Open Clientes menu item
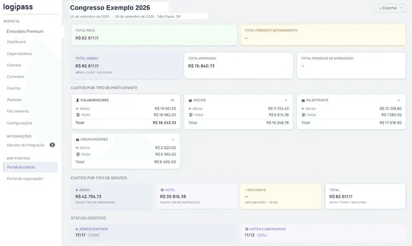This screenshot has height=246, width=412. [x=14, y=65]
